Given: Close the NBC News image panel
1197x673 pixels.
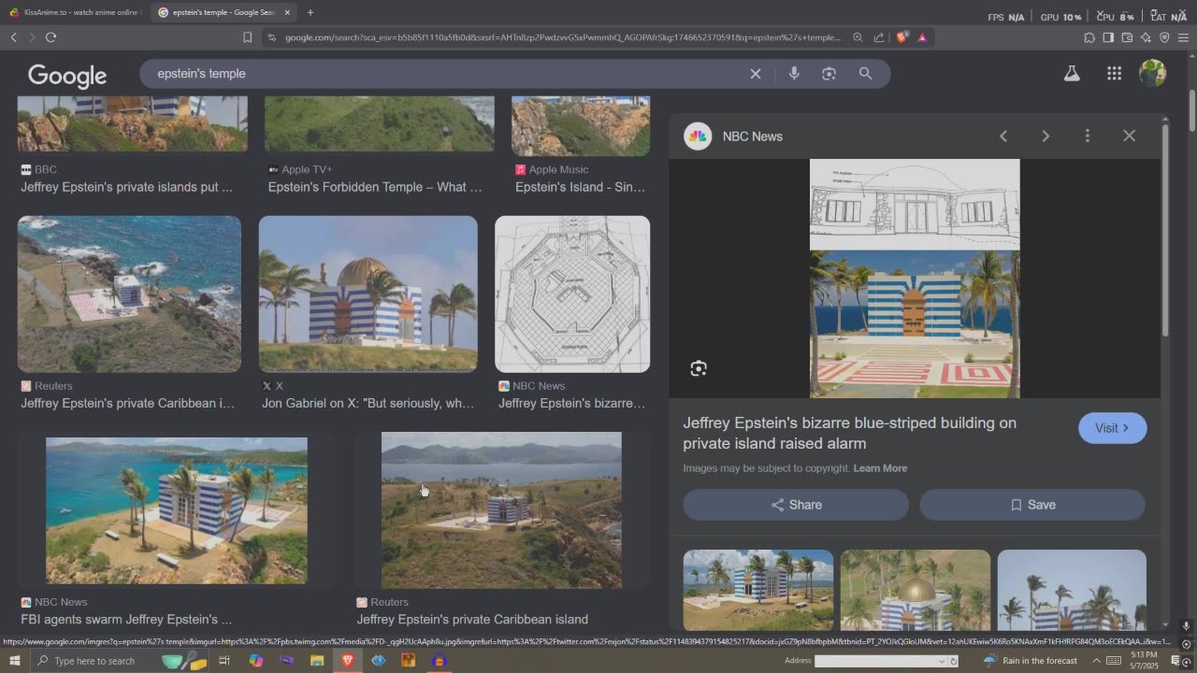Looking at the screenshot, I should [1129, 136].
